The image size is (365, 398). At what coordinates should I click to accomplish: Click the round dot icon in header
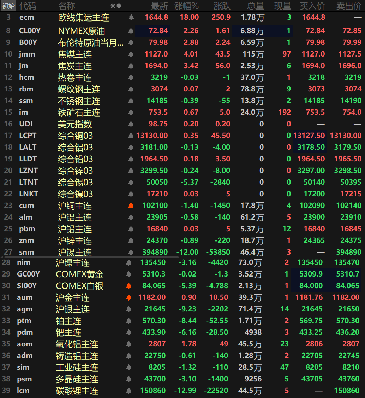click(119, 6)
